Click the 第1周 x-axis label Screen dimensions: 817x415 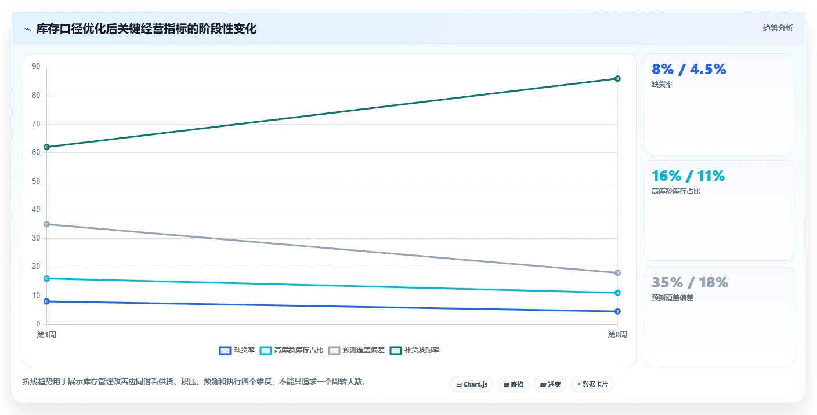(46, 335)
